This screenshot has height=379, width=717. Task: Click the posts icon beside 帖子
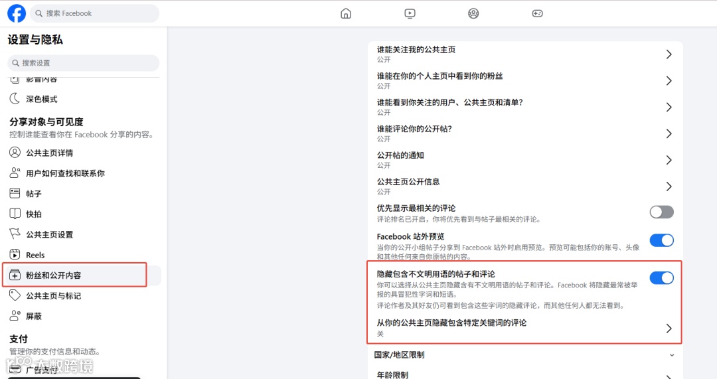[x=15, y=193]
